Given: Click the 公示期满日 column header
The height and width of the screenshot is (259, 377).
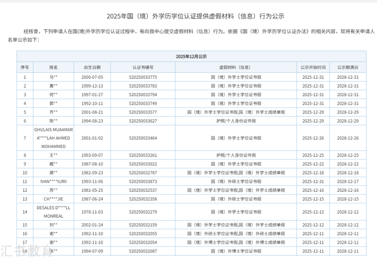Looking at the screenshot, I should [x=347, y=67].
